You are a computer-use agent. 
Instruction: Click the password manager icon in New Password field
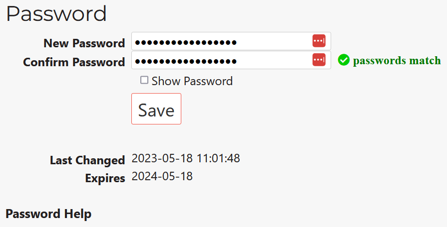point(319,41)
